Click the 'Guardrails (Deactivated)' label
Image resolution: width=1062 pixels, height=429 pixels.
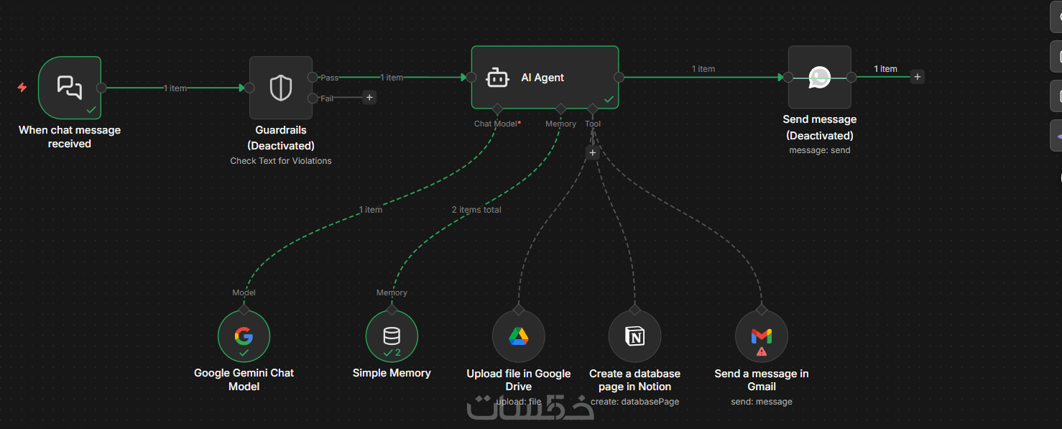281,138
